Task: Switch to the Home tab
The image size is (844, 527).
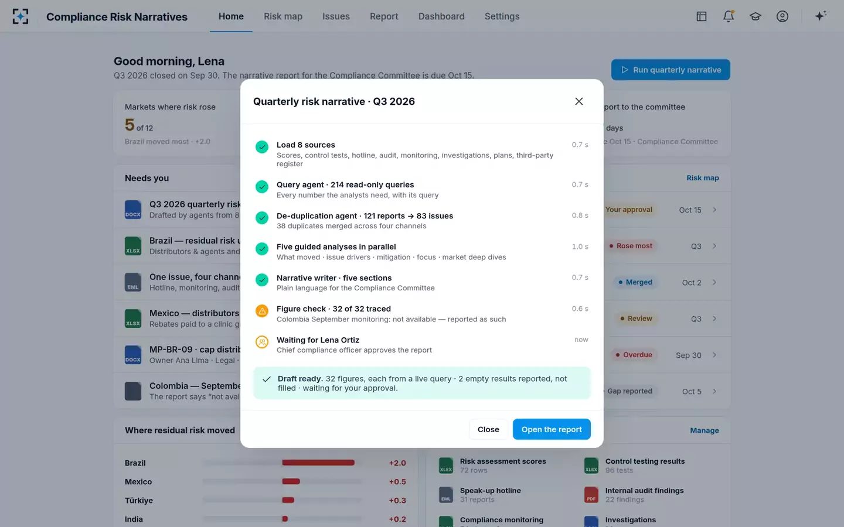Action: pos(231,16)
